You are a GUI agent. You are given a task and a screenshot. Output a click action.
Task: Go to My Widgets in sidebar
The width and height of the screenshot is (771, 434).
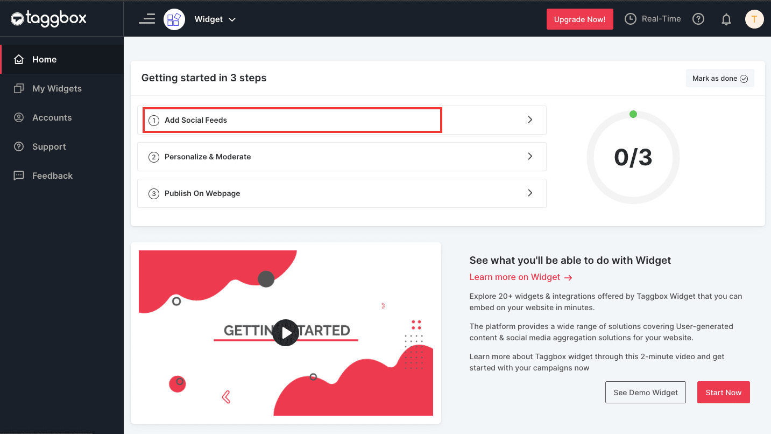[x=56, y=88]
